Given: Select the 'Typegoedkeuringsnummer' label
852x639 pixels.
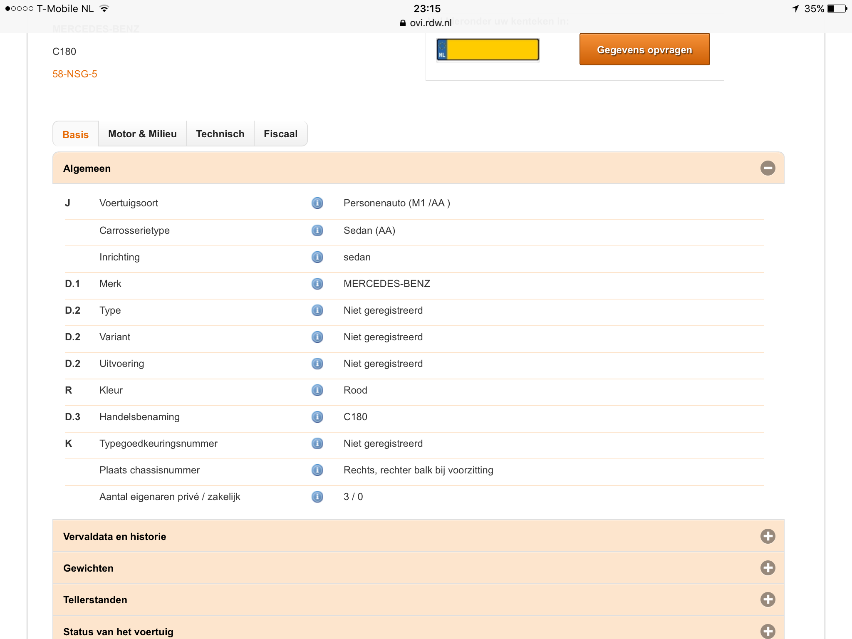Looking at the screenshot, I should tap(159, 443).
